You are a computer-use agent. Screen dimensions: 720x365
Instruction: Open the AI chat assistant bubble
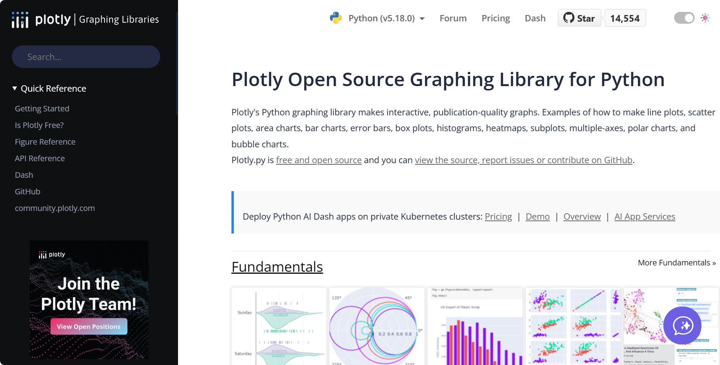682,325
